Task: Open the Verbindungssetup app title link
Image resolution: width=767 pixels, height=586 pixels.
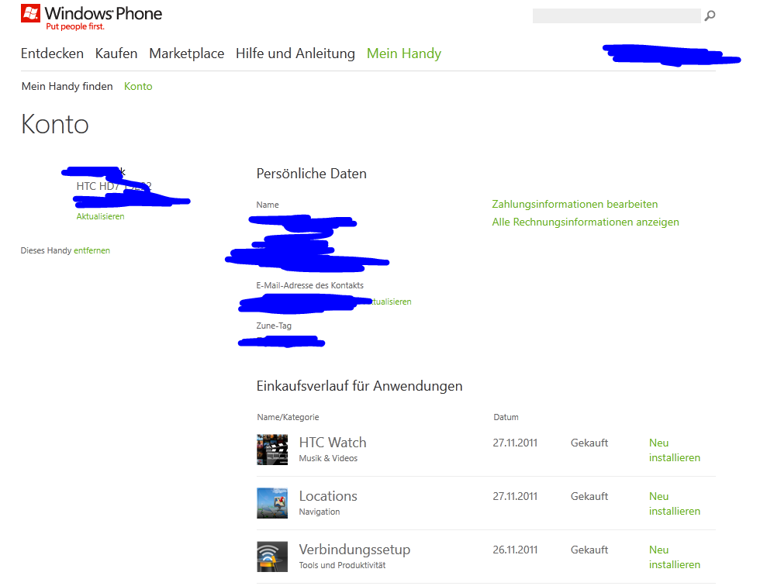Action: click(354, 550)
